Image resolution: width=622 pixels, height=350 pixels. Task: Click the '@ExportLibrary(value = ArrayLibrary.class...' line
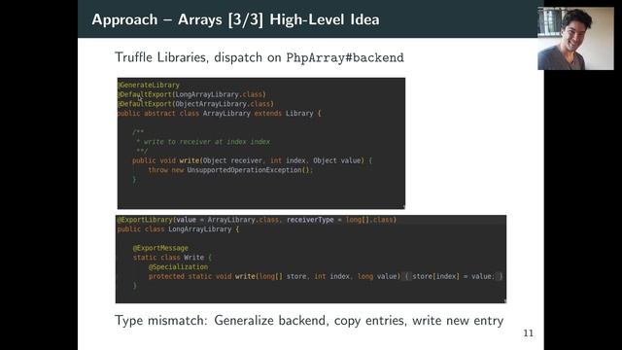[x=257, y=220]
